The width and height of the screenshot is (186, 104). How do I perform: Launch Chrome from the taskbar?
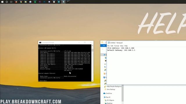click(21, 2)
